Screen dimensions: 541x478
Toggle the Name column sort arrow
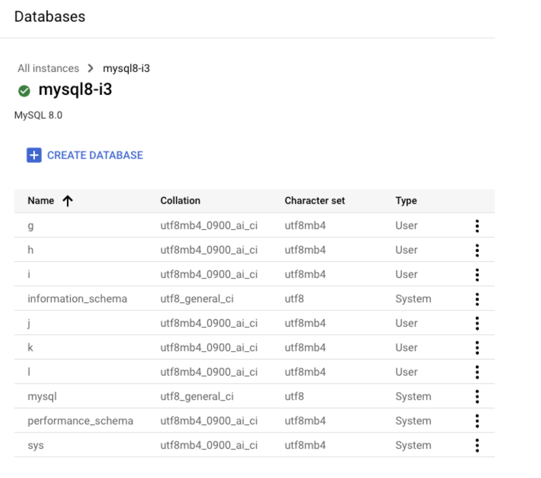(x=68, y=201)
